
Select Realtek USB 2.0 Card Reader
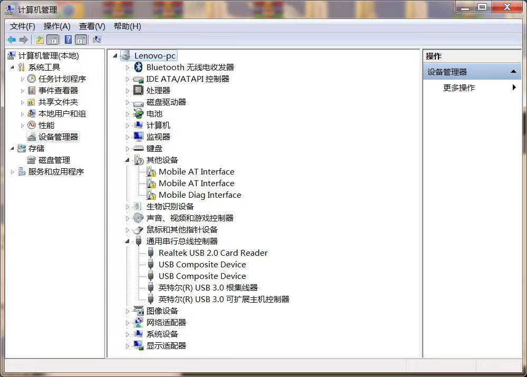tap(213, 253)
